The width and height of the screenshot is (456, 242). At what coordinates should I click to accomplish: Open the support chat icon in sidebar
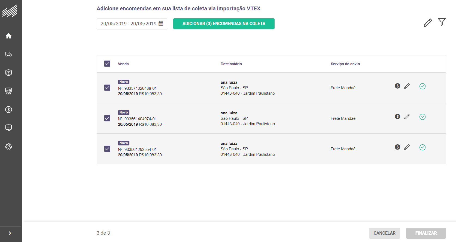pos(9,128)
